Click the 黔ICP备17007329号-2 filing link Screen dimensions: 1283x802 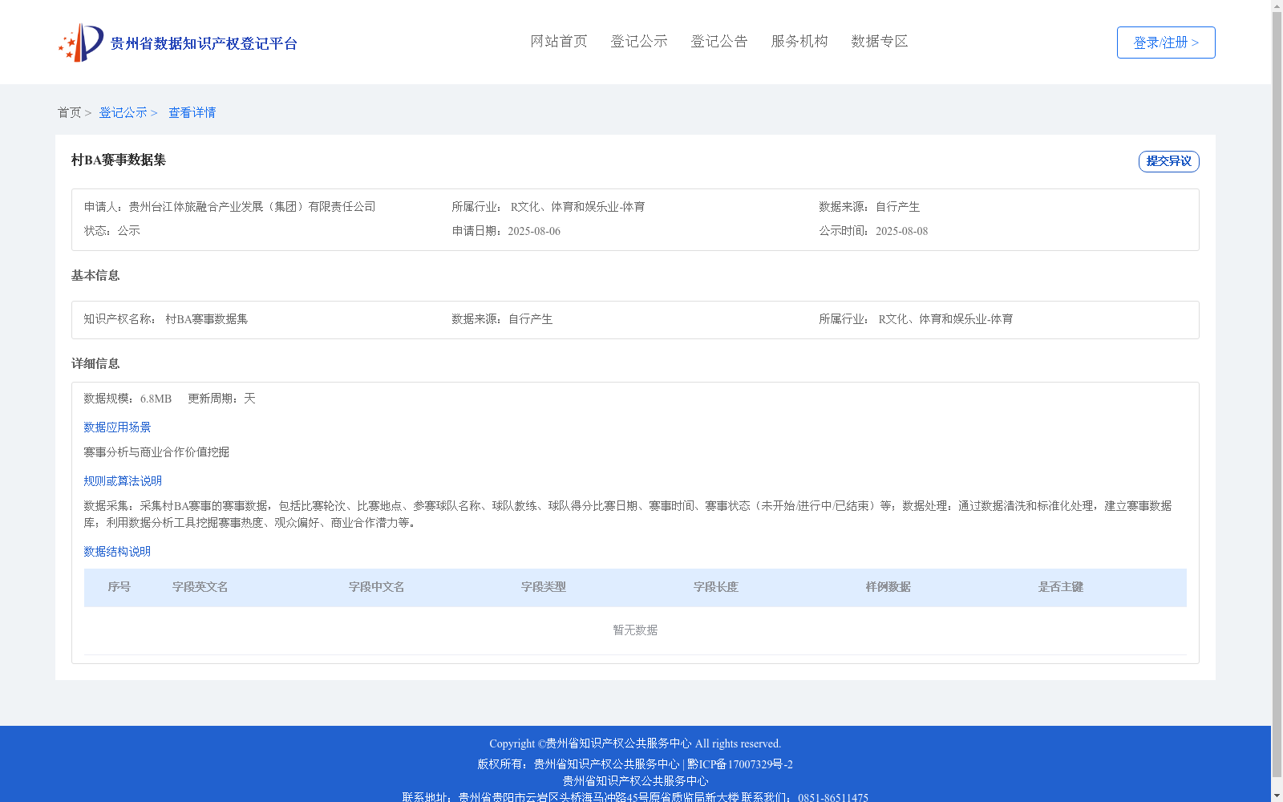[739, 764]
